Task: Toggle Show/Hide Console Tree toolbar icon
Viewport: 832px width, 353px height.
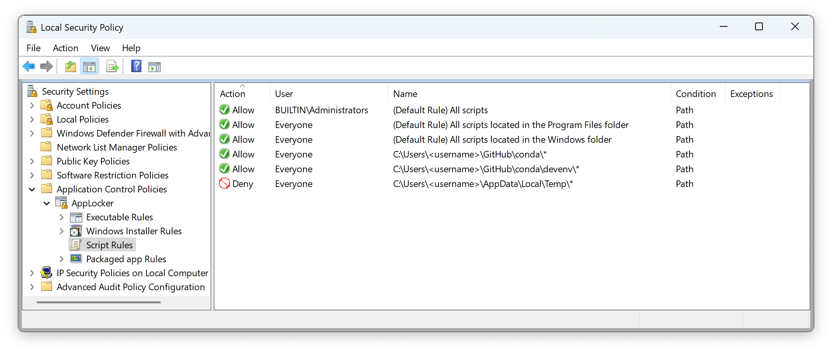Action: [x=89, y=67]
